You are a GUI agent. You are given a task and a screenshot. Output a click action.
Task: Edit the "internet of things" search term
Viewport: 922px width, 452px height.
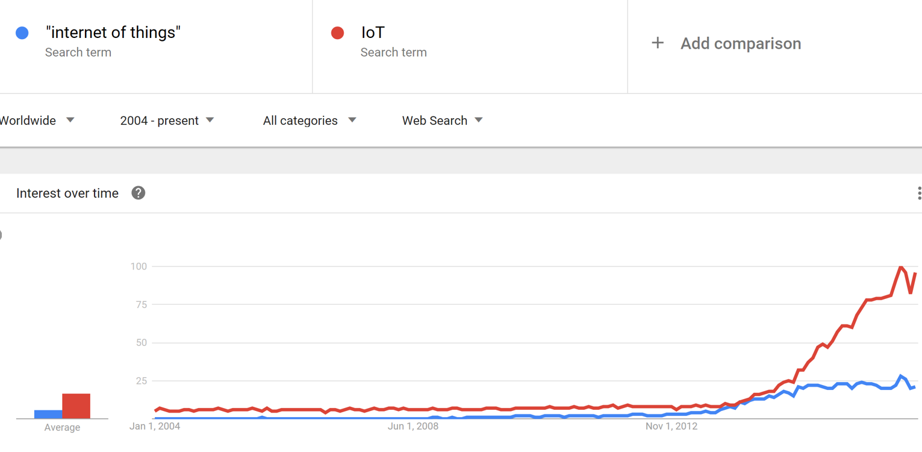pos(113,33)
